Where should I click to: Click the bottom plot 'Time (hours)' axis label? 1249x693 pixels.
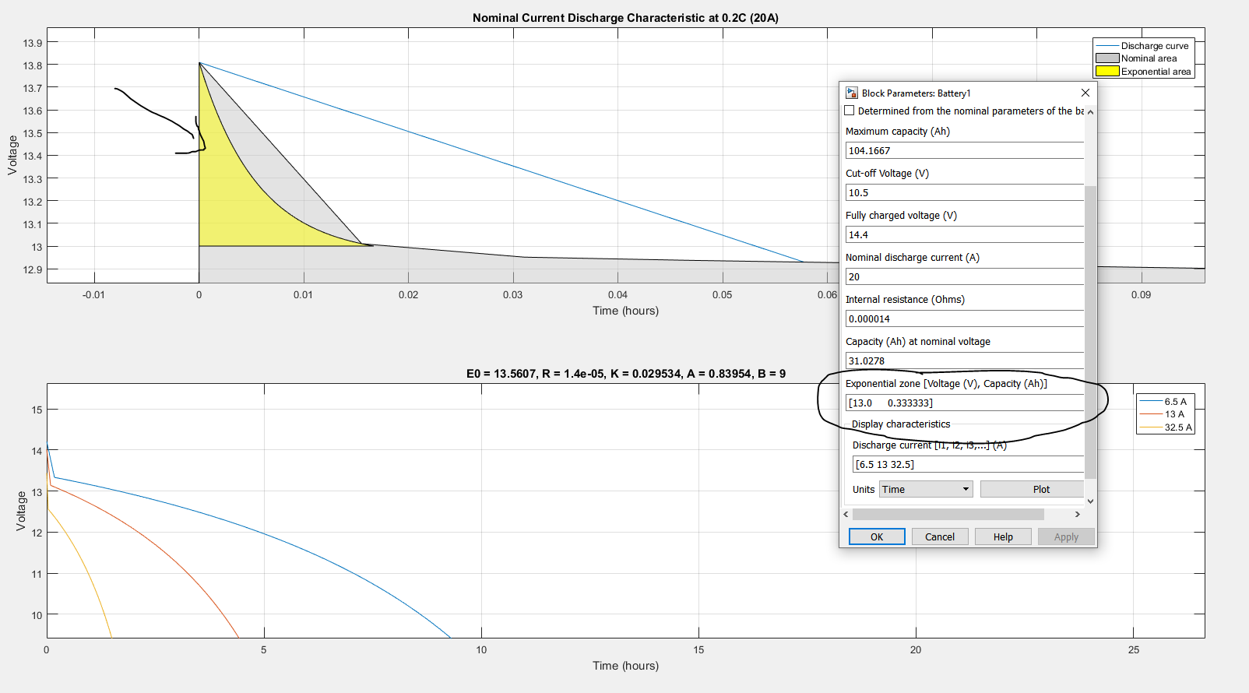coord(625,666)
